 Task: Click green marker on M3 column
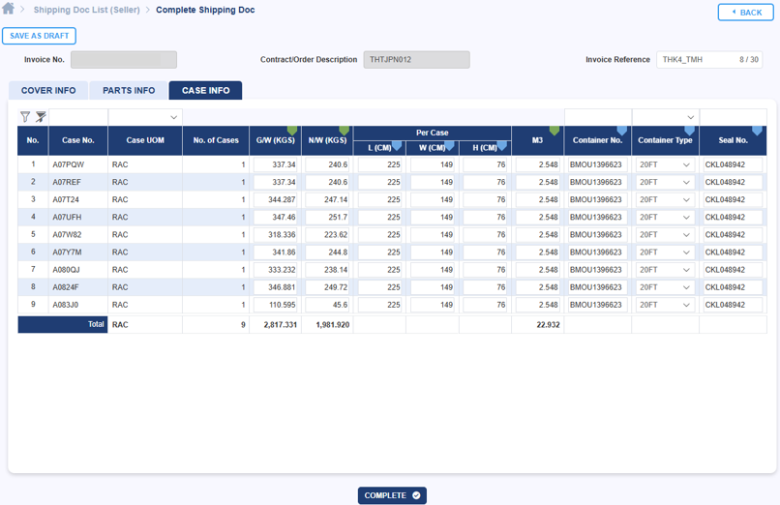tap(555, 131)
